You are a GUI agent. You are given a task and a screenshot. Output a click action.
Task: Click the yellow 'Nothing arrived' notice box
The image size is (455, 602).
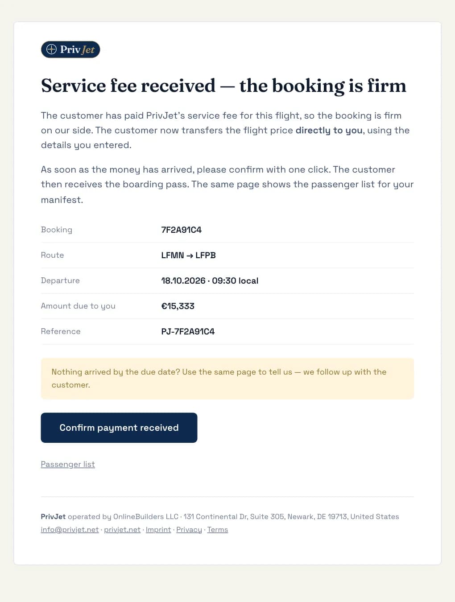227,379
